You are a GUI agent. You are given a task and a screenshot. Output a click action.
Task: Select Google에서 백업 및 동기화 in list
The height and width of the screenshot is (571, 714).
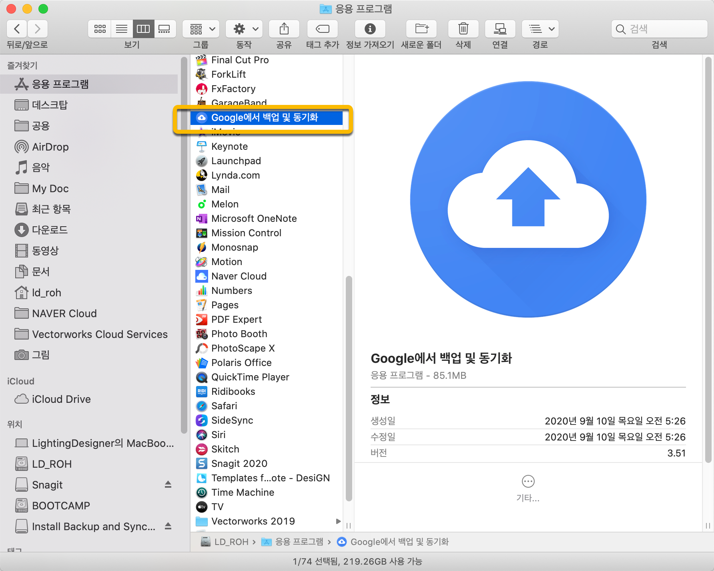tap(267, 118)
